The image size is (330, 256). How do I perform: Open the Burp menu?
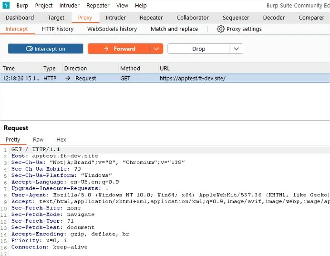point(22,5)
